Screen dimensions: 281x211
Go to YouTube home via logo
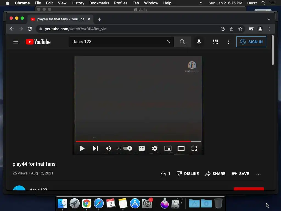[x=38, y=42]
